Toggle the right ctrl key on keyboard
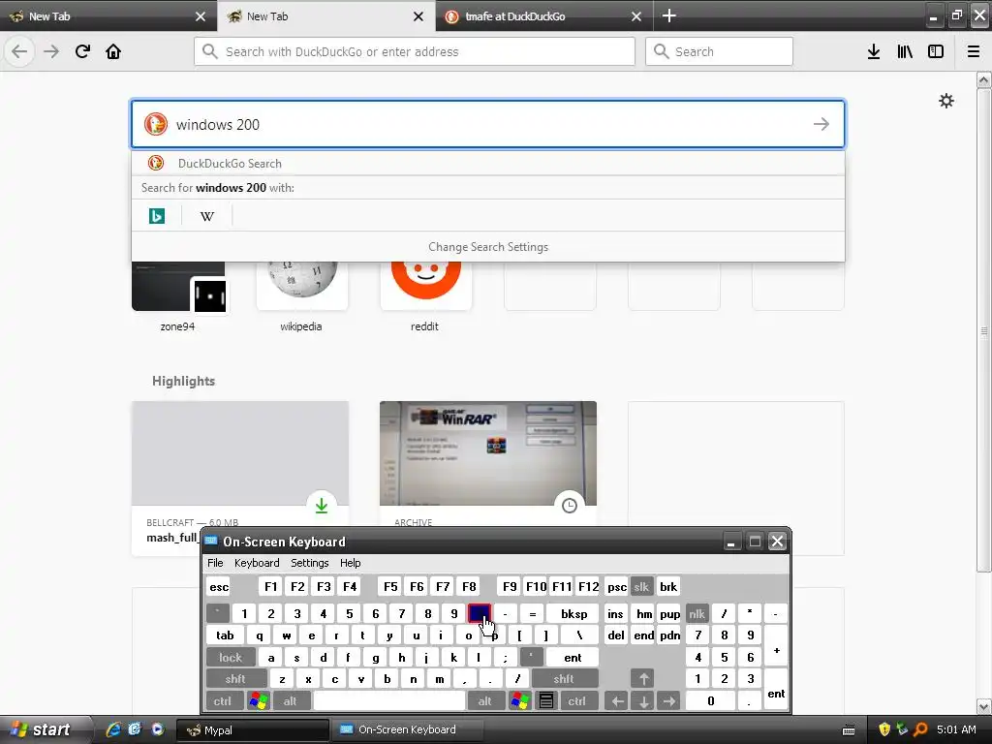The width and height of the screenshot is (992, 744). pyautogui.click(x=577, y=701)
